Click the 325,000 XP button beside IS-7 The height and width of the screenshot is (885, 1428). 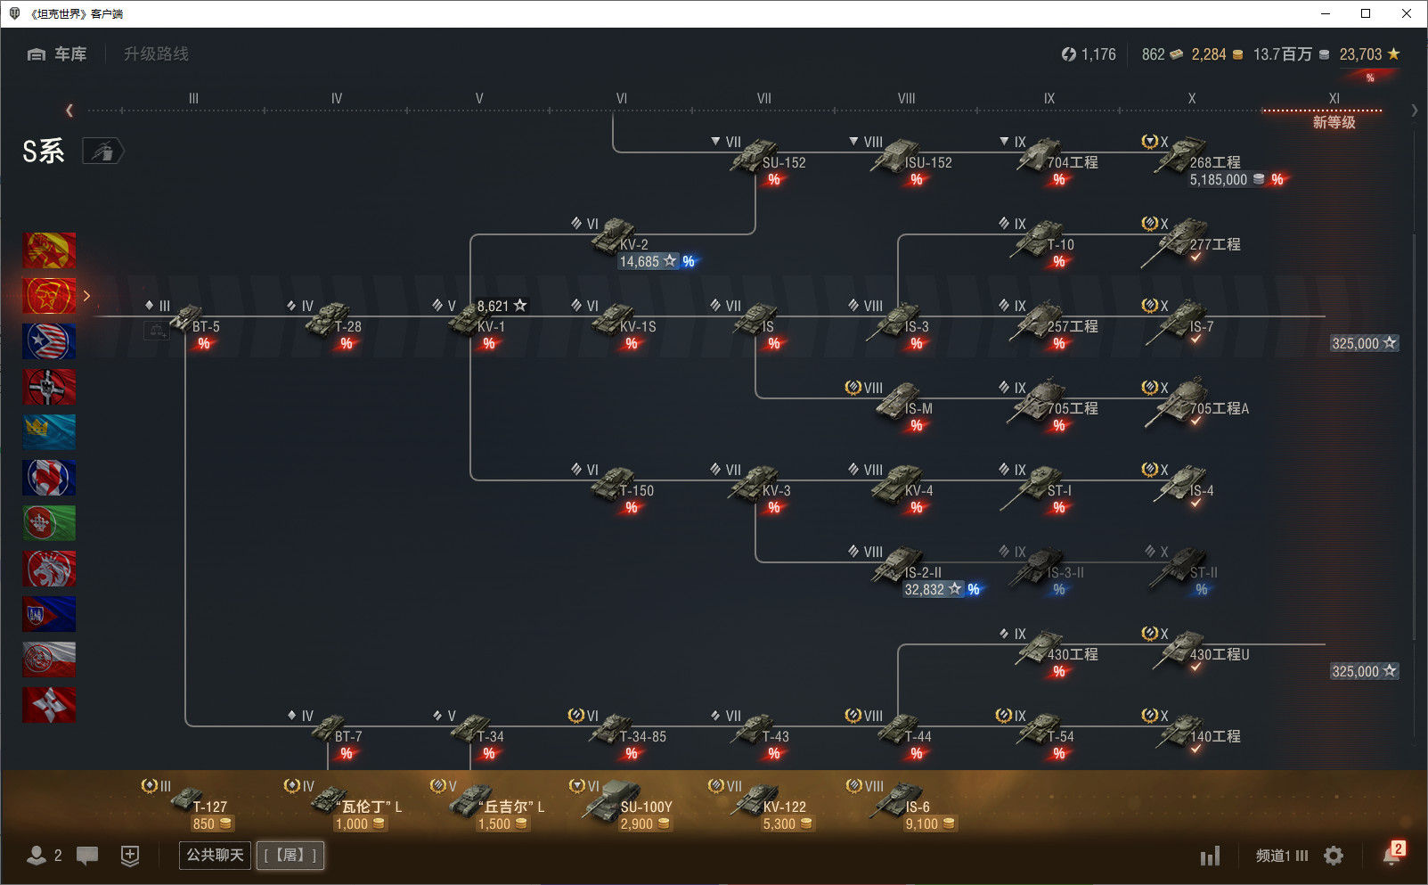[x=1364, y=344]
